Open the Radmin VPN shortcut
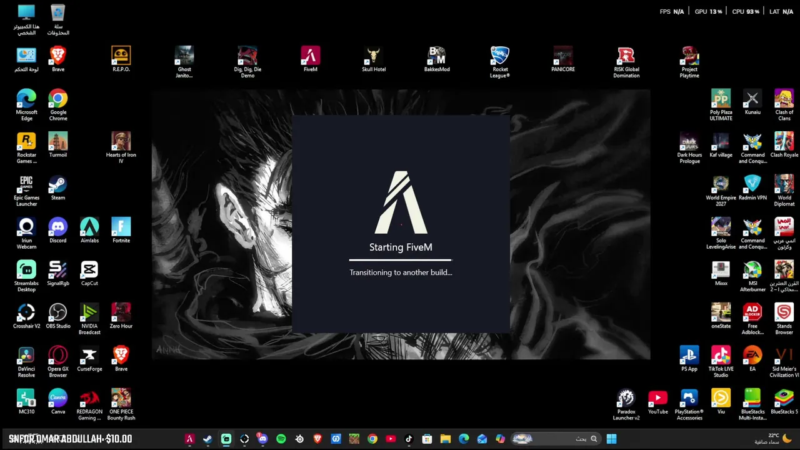The height and width of the screenshot is (450, 800). pos(752,188)
